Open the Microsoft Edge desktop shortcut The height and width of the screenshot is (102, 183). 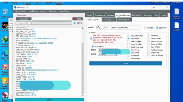(x=5, y=56)
